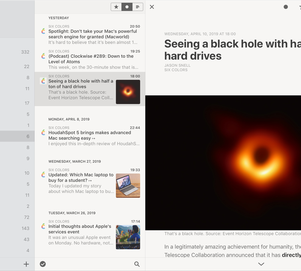Select sidebar feed with 22 unread
Image resolution: width=301 pixels, height=271 pixels.
[x=17, y=67]
